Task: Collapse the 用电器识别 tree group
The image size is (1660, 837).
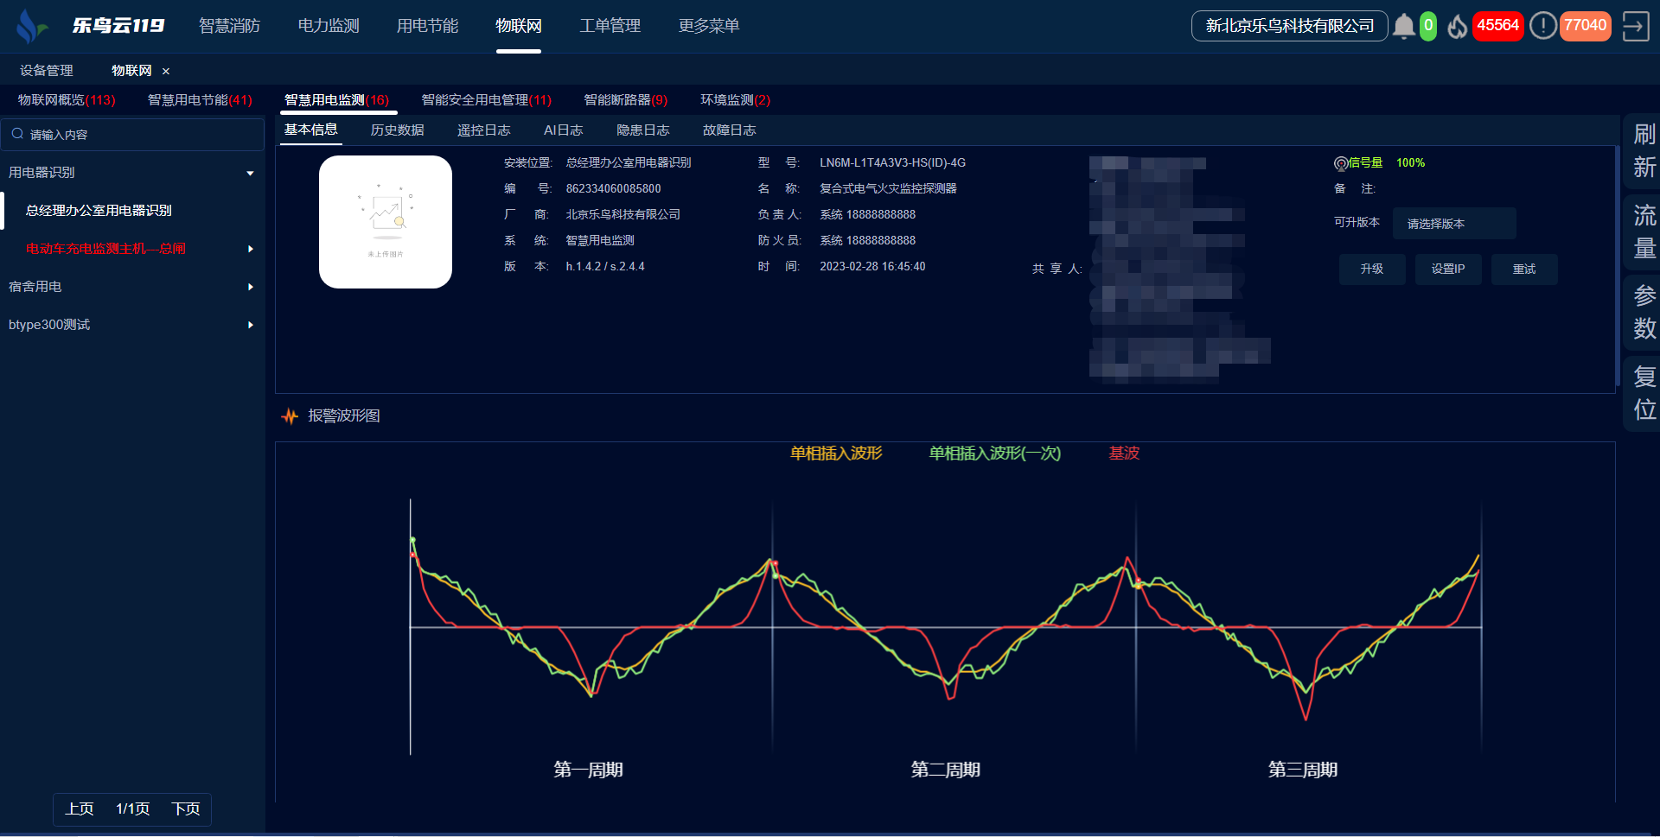Action: tap(250, 173)
